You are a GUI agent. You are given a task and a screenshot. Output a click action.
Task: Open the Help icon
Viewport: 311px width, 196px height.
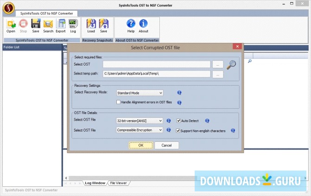[x=131, y=26]
